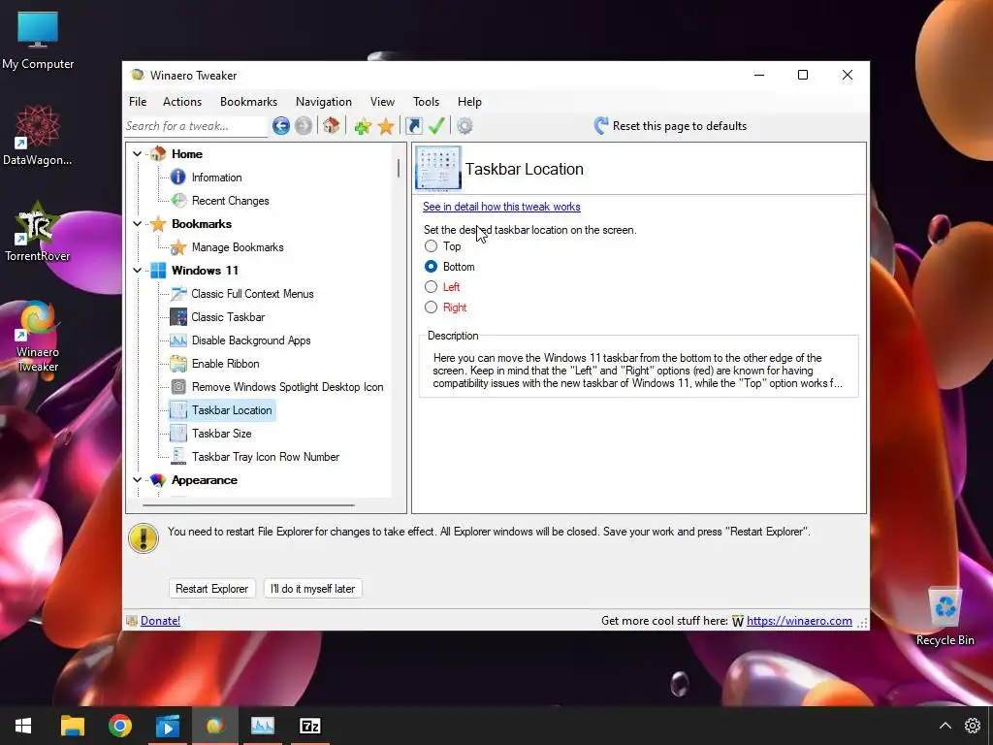
Task: Collapse the Home tree node
Action: 137,154
